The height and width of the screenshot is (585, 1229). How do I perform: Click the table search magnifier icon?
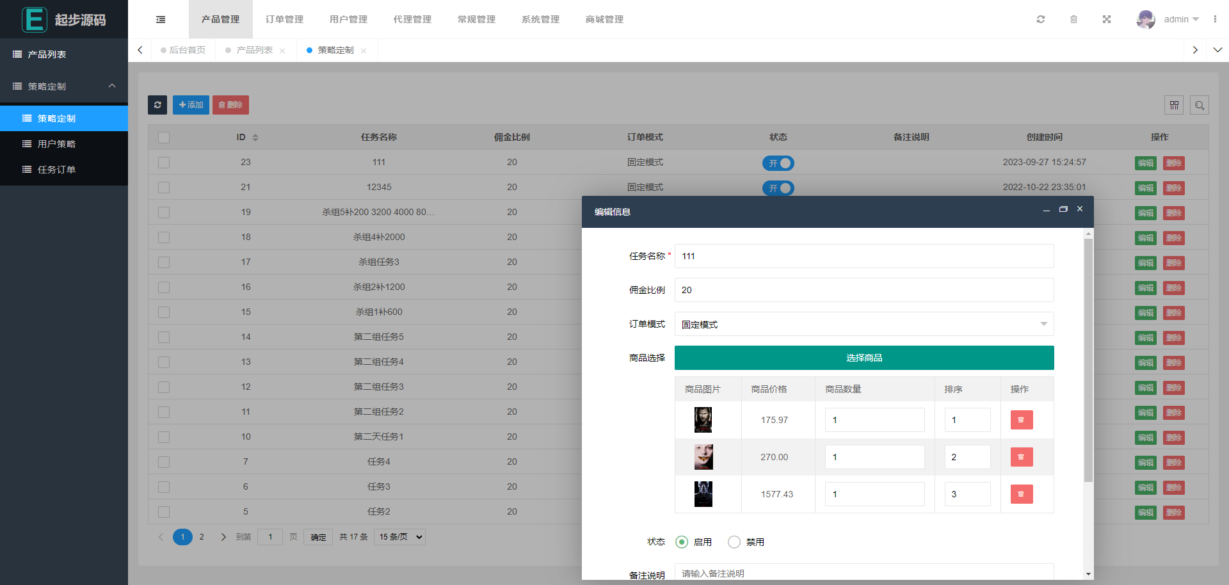pos(1200,105)
